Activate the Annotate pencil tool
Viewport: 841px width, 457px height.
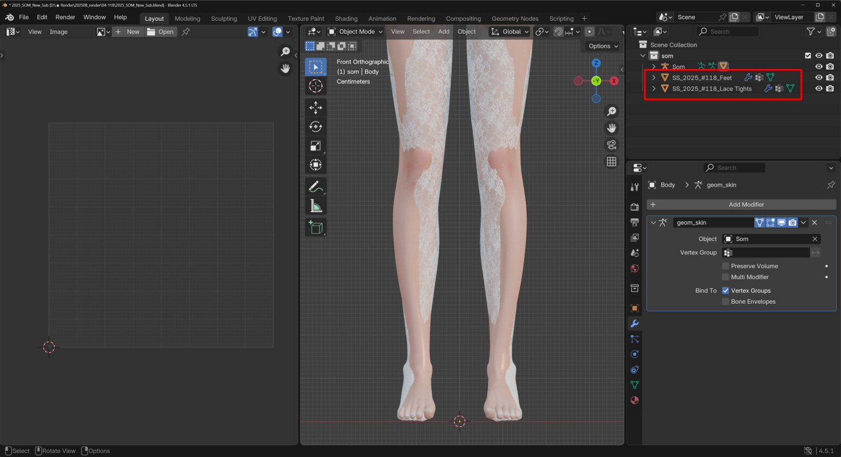click(x=315, y=187)
